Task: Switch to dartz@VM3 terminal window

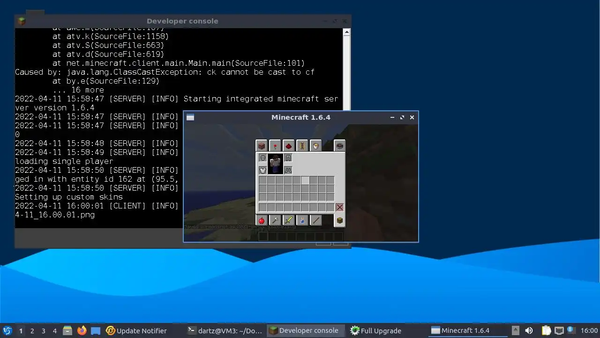Action: pyautogui.click(x=225, y=330)
